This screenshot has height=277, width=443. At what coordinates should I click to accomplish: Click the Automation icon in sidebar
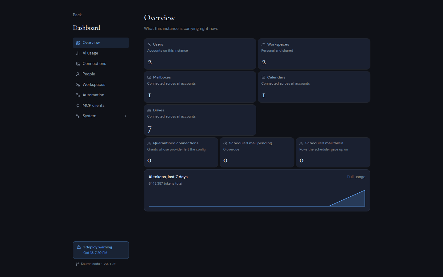click(78, 95)
